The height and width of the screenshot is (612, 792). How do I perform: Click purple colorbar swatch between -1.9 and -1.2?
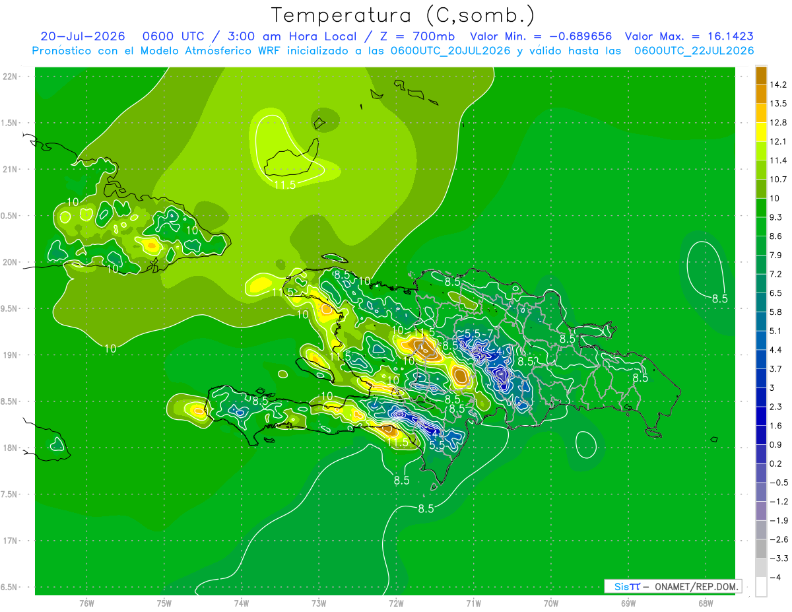(x=761, y=510)
